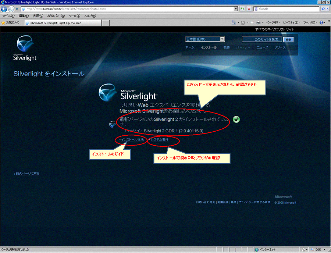Click the プライバシーに関する声明 footer link
The height and width of the screenshot is (253, 331).
[x=255, y=202]
